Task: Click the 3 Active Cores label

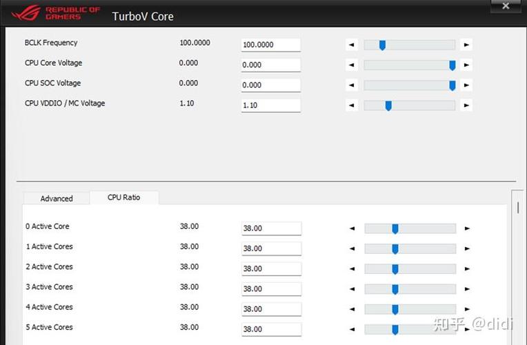Action: pos(50,287)
